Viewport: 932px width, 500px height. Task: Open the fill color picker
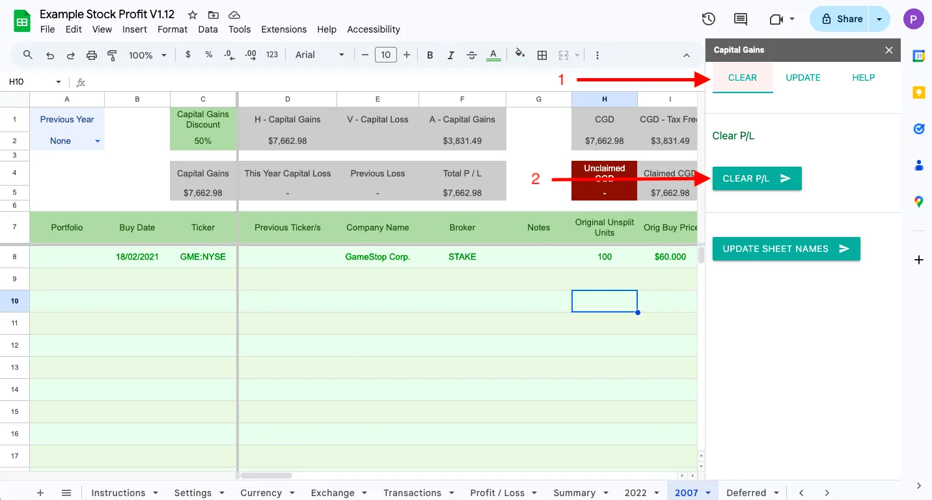point(519,55)
